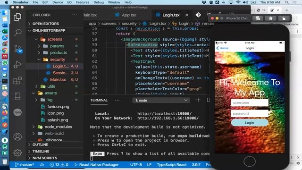The width and height of the screenshot is (302, 170).
Task: Open the Explorer view in activity bar
Action: point(17,17)
